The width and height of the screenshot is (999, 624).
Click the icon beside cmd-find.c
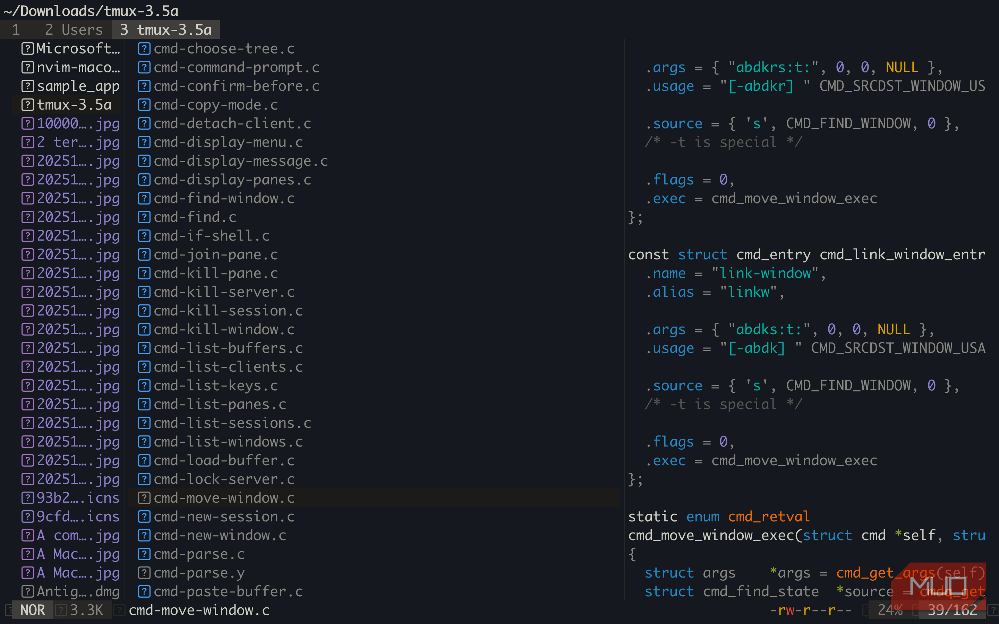pos(144,217)
